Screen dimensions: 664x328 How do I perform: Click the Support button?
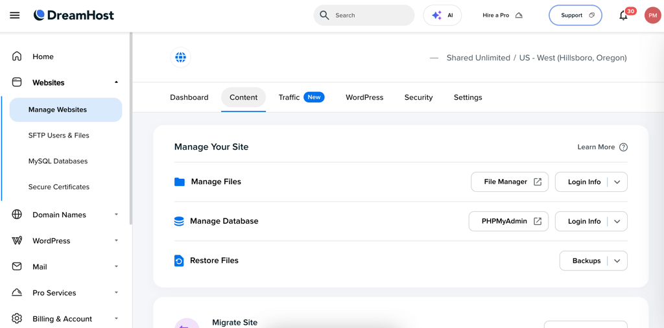(x=576, y=16)
